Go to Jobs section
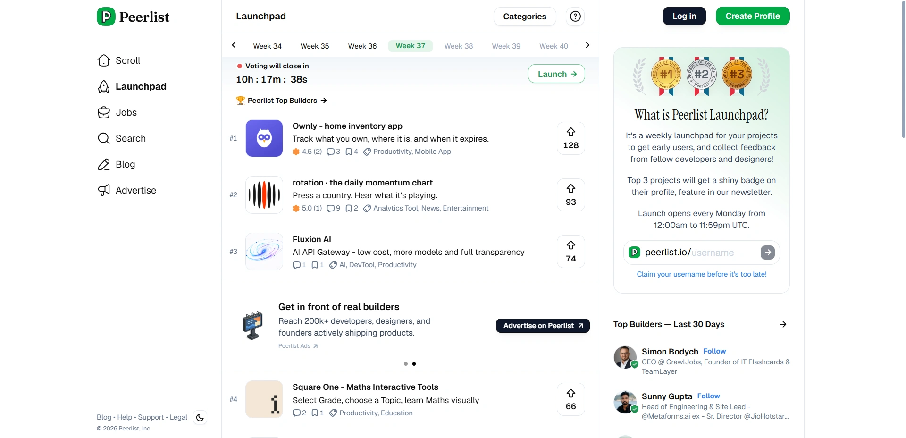The width and height of the screenshot is (906, 438). coord(117,112)
